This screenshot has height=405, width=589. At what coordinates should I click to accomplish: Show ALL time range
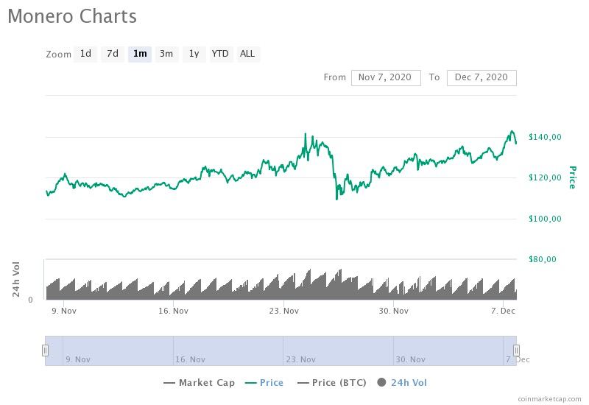[x=247, y=54]
